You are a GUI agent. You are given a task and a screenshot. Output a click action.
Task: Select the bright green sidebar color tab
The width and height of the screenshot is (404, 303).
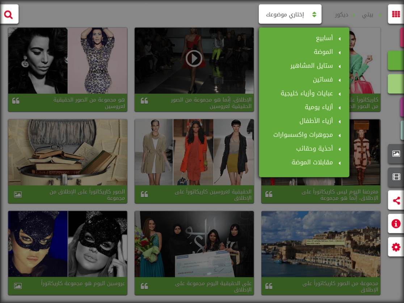pyautogui.click(x=396, y=60)
